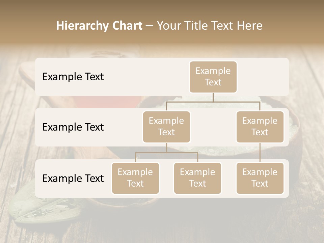Screen dimensions: 324x243
Task: Select the right box in the second level
Action: click(260, 127)
